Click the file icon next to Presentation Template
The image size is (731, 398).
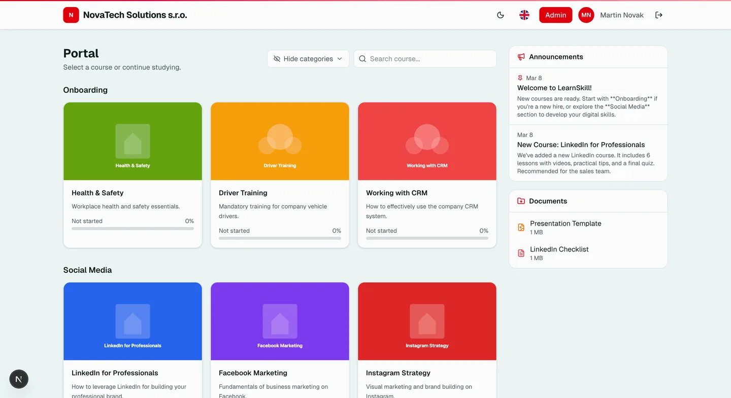[521, 227]
